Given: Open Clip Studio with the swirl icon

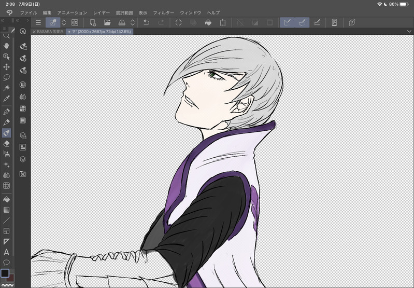Looking at the screenshot, I should point(75,22).
